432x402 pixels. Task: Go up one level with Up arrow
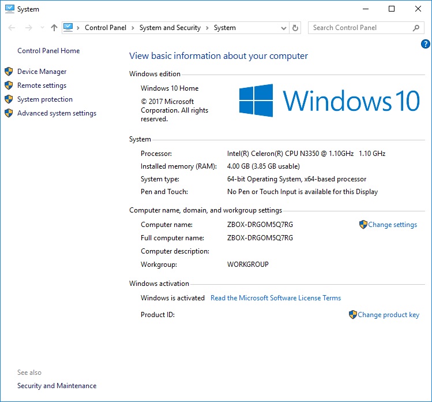coord(54,28)
